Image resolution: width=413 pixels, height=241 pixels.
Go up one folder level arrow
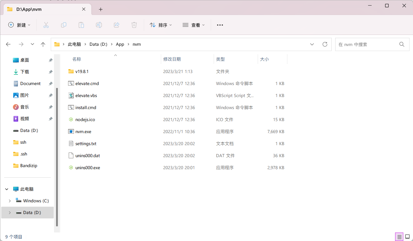tap(43, 44)
